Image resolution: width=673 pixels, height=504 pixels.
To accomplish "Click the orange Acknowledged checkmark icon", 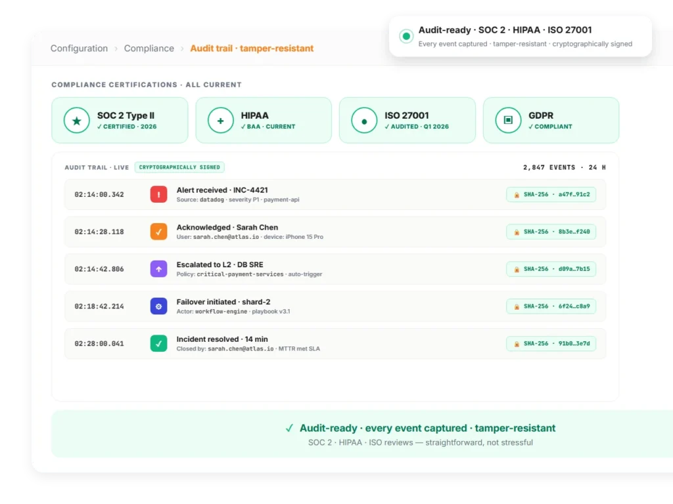I will 158,232.
